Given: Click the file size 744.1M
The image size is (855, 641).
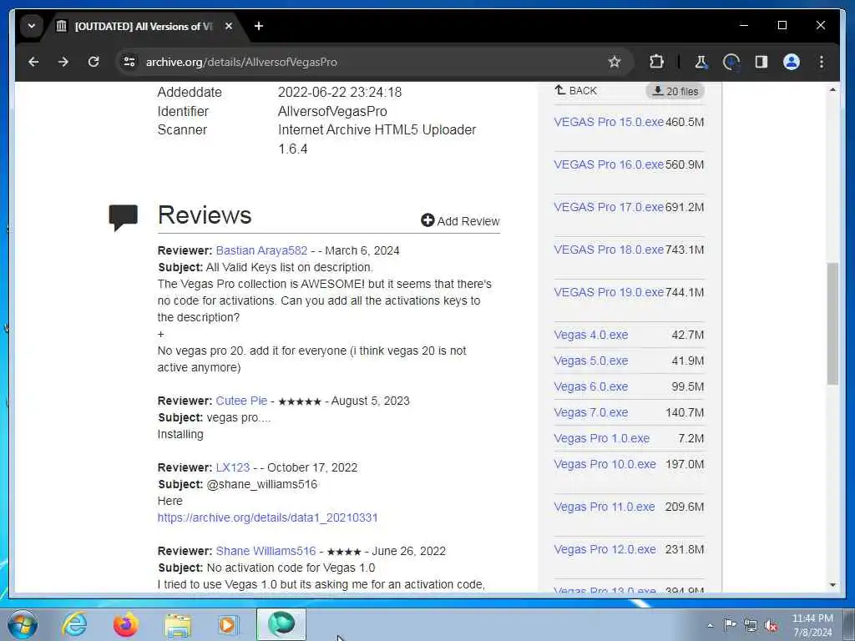Looking at the screenshot, I should point(685,292).
